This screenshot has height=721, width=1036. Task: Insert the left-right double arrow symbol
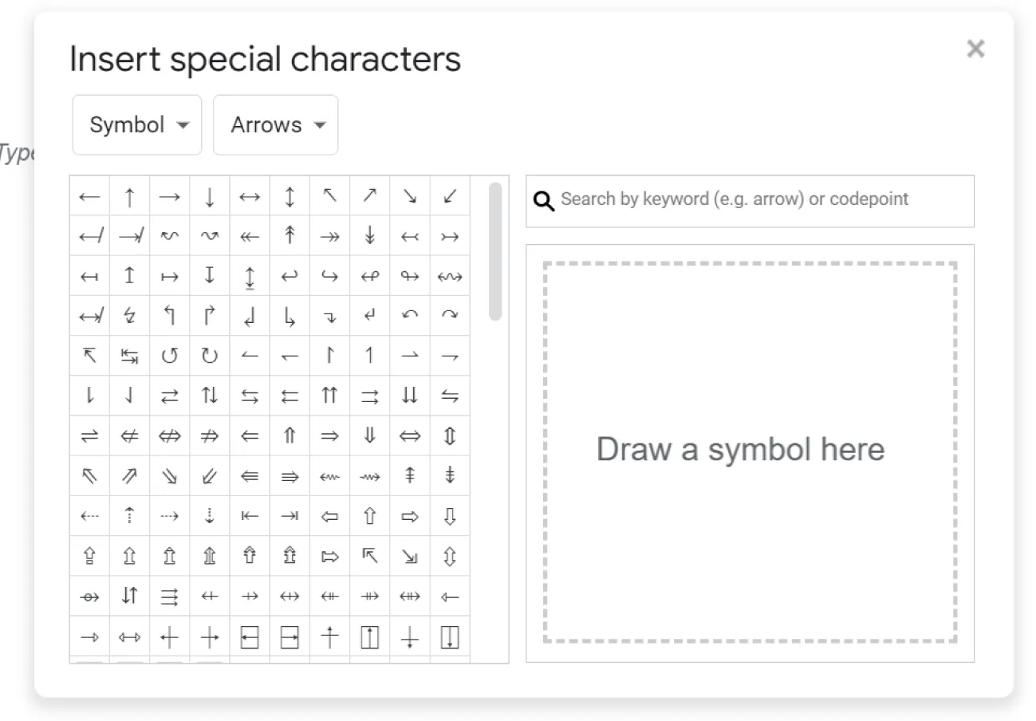pyautogui.click(x=408, y=435)
